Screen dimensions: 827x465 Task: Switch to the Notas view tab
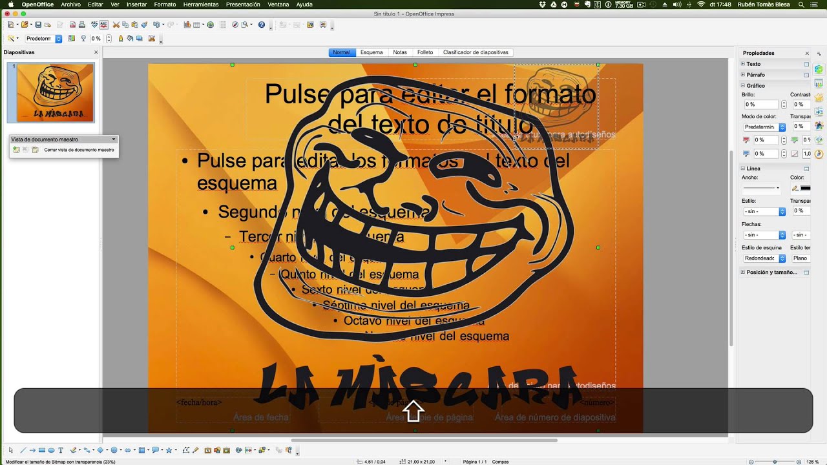(400, 52)
